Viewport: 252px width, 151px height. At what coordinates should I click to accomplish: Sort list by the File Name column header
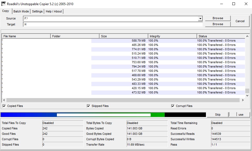click(x=26, y=36)
